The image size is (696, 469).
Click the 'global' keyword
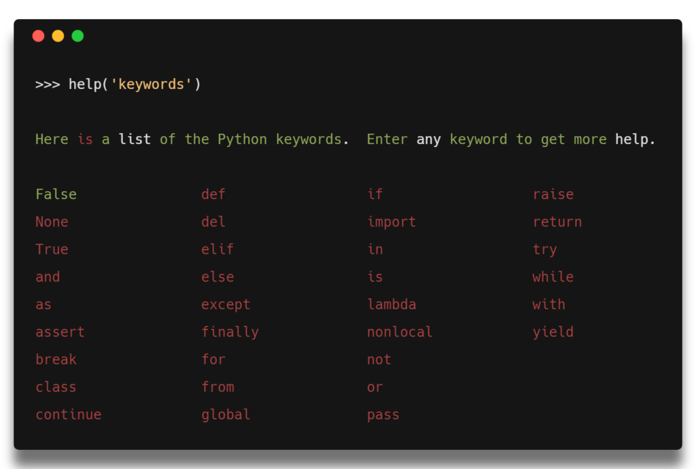[226, 415]
